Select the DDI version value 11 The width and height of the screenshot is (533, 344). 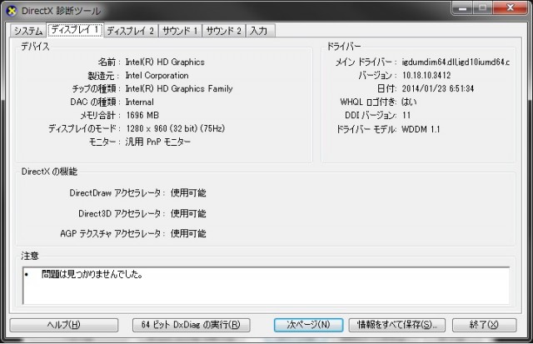coord(406,115)
